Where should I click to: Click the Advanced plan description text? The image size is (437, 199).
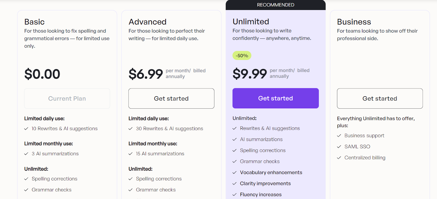pyautogui.click(x=166, y=35)
